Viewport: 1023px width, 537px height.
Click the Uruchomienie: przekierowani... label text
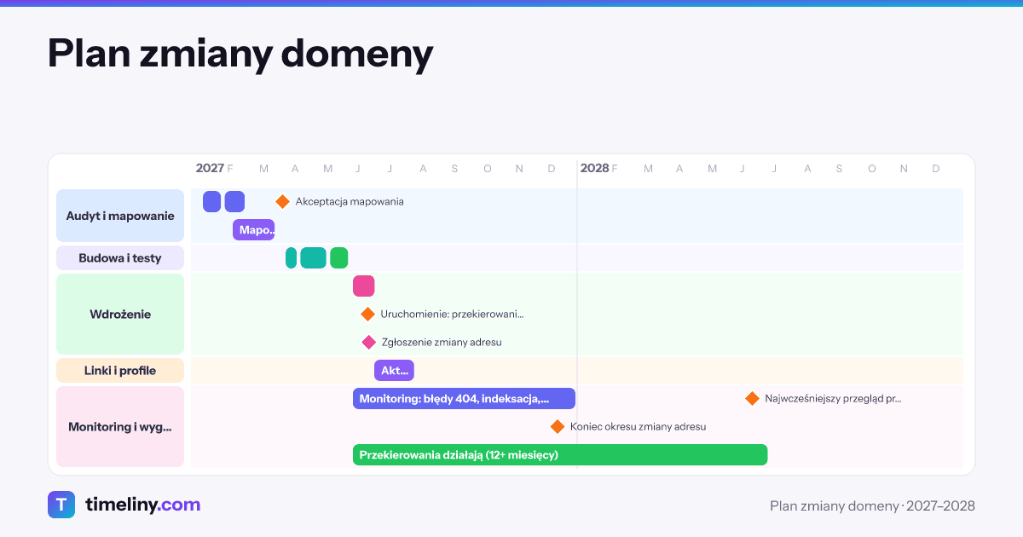click(452, 314)
